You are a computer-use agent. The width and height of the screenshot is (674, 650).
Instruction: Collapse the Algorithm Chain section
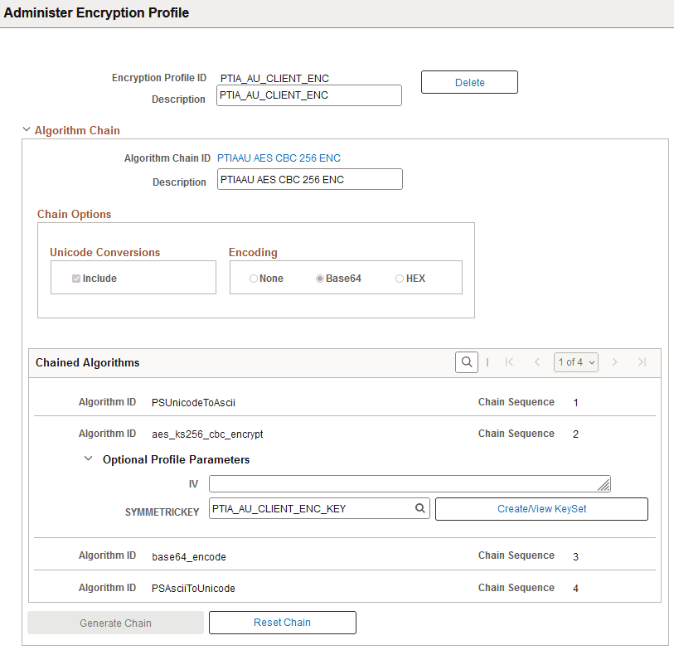point(27,129)
